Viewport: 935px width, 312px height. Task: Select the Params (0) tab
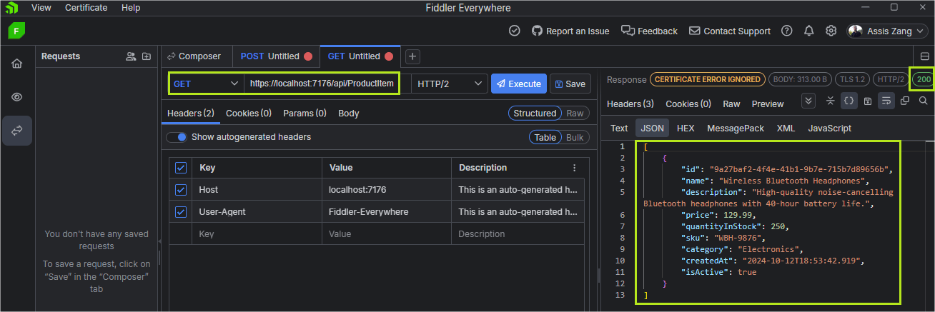pyautogui.click(x=305, y=114)
